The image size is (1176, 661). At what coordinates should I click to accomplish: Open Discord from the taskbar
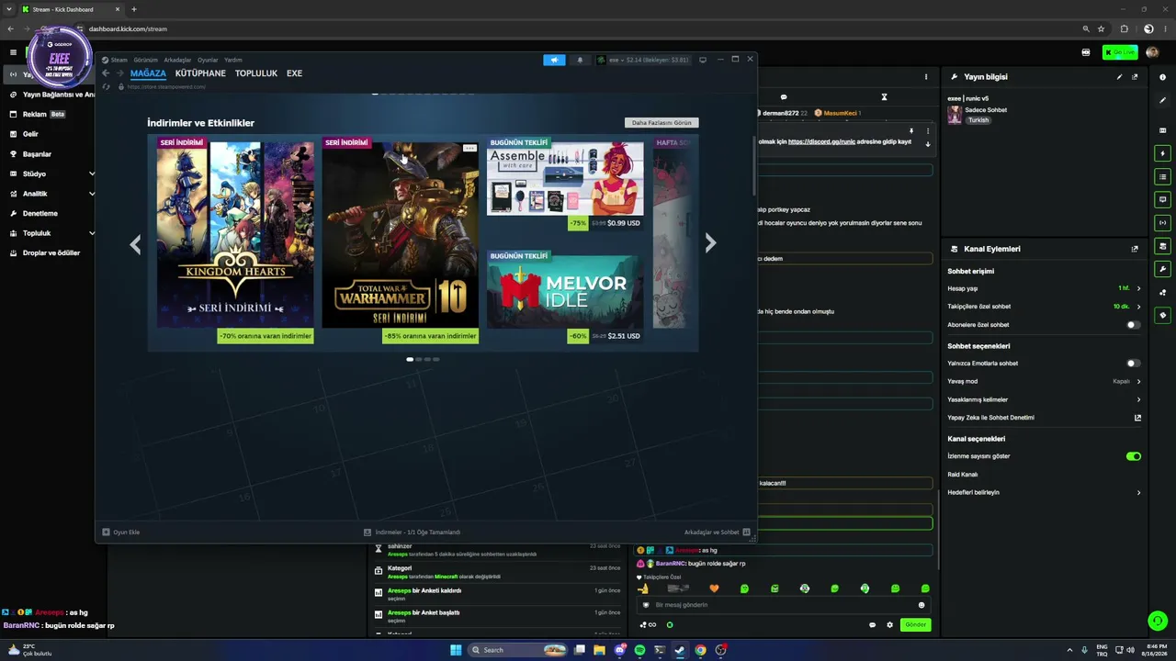tap(620, 650)
